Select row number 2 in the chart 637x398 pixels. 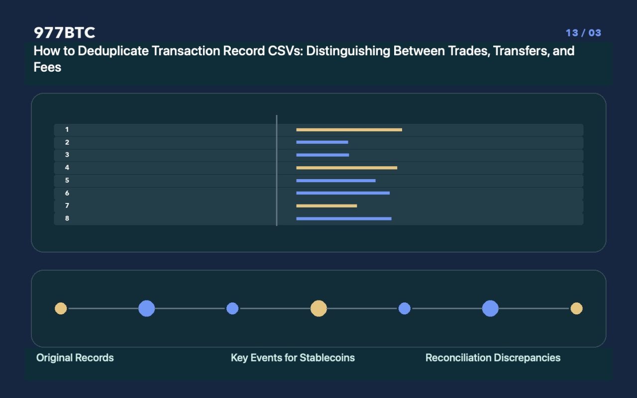coord(318,142)
